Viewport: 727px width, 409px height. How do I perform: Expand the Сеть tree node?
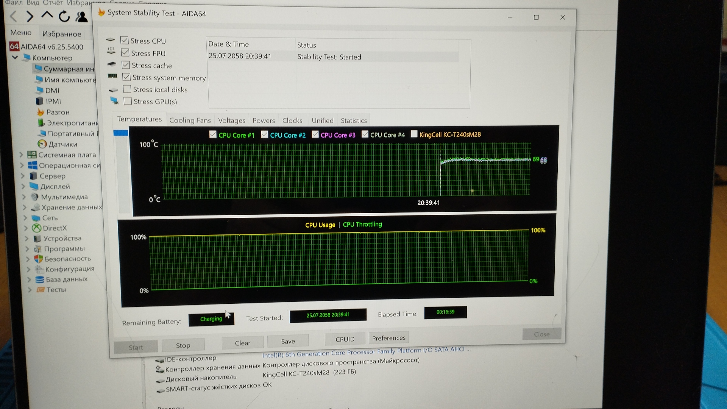pos(25,218)
